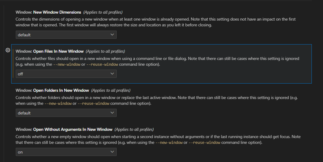Click "Applies to all profiles" beside New Window Dimensions
323x162 pixels.
pos(103,12)
